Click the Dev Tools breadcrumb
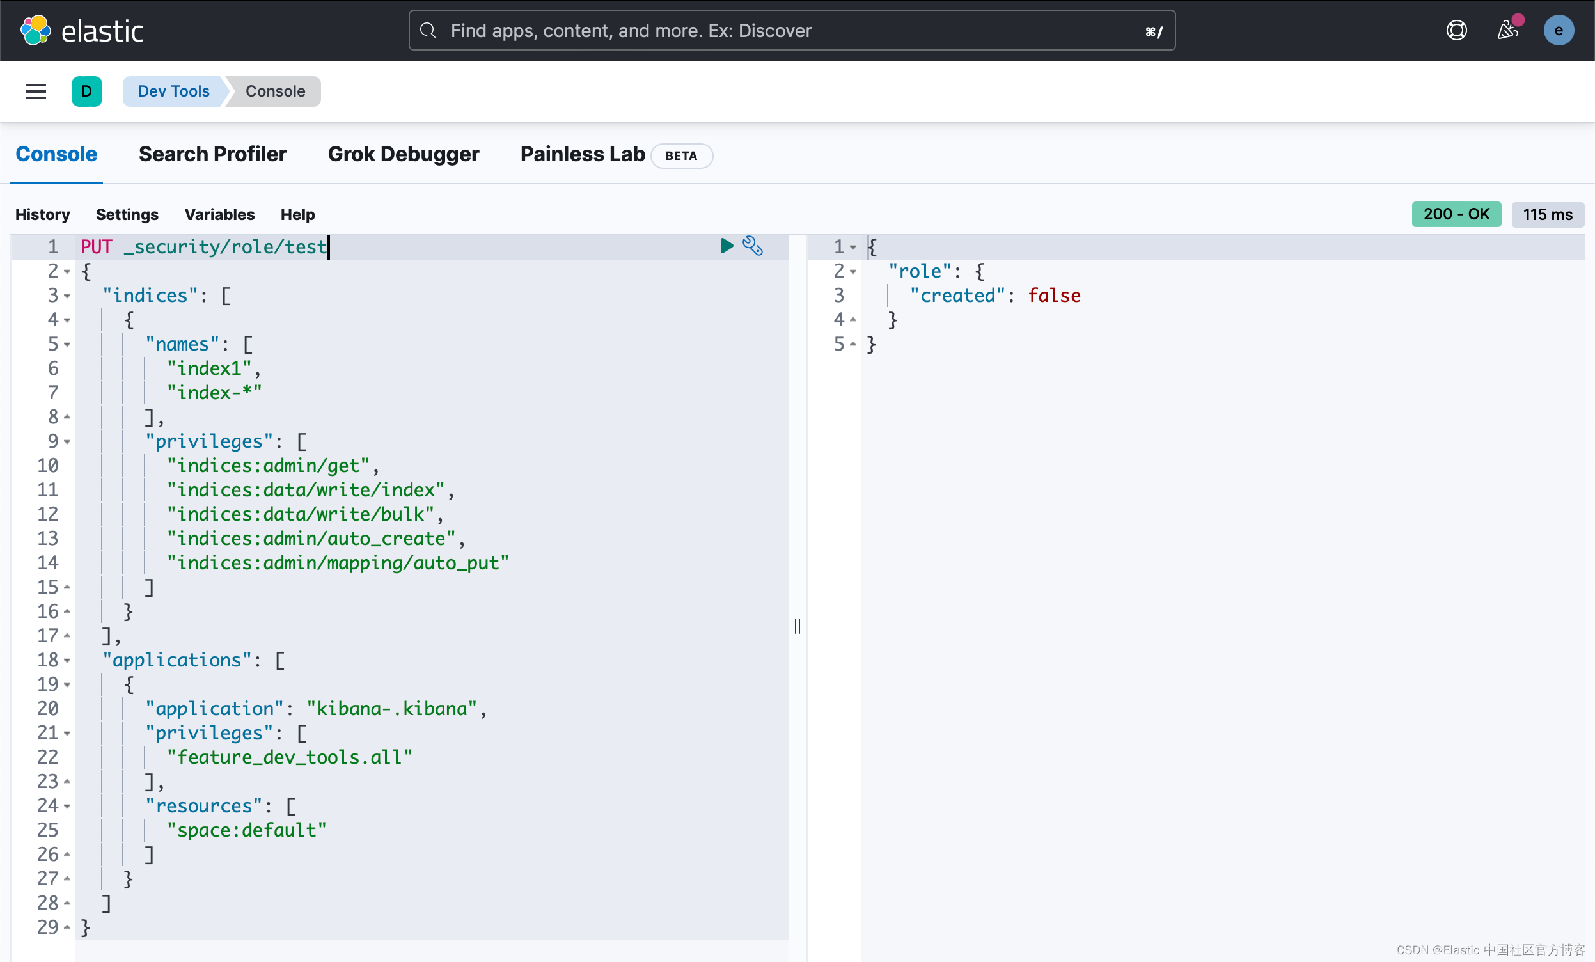This screenshot has width=1595, height=962. [x=173, y=91]
